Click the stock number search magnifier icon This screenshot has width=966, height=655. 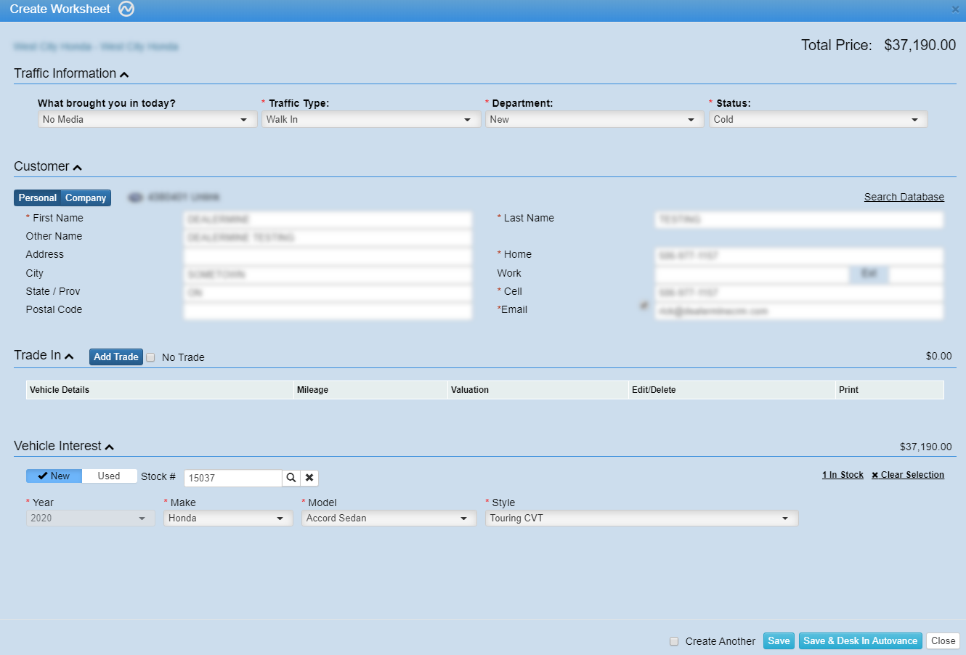tap(291, 478)
